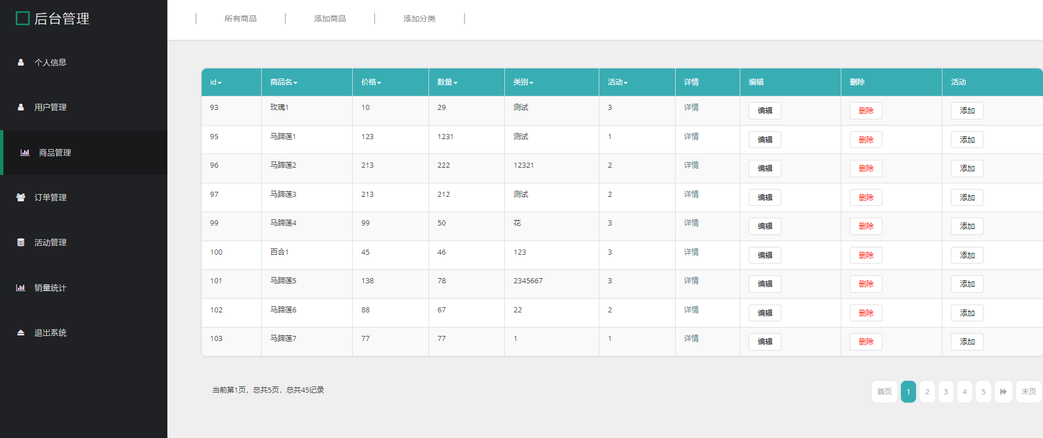The height and width of the screenshot is (438, 1043).
Task: Click the 后台管理 title text
Action: (x=62, y=19)
